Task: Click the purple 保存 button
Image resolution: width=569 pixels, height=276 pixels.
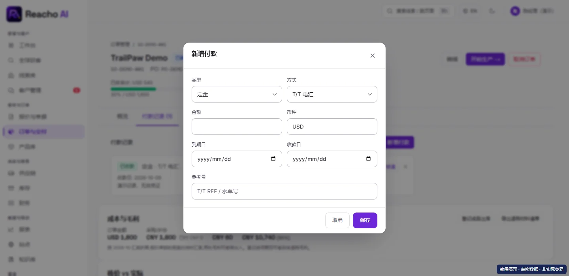Action: click(365, 220)
